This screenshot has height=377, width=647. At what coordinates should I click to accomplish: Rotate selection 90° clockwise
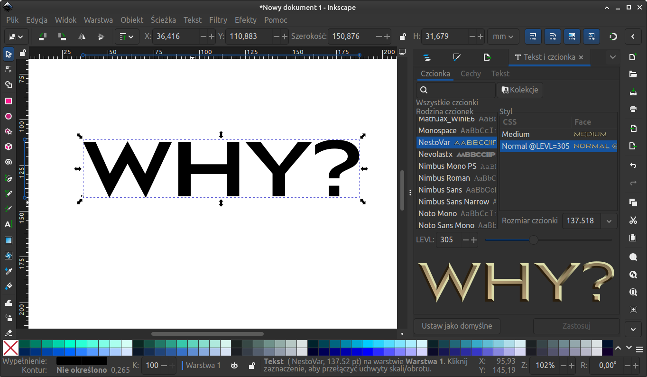coord(62,36)
